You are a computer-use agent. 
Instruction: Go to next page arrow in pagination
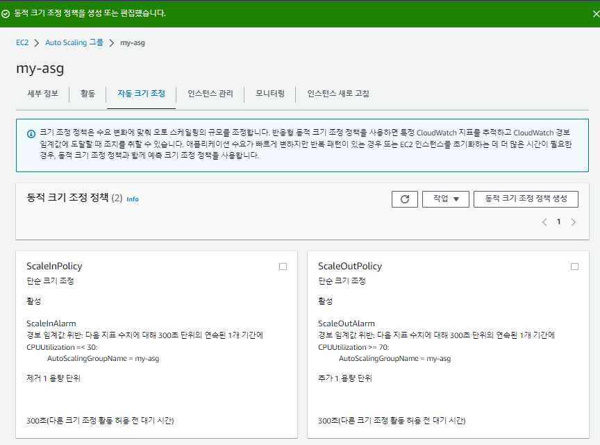click(x=573, y=222)
